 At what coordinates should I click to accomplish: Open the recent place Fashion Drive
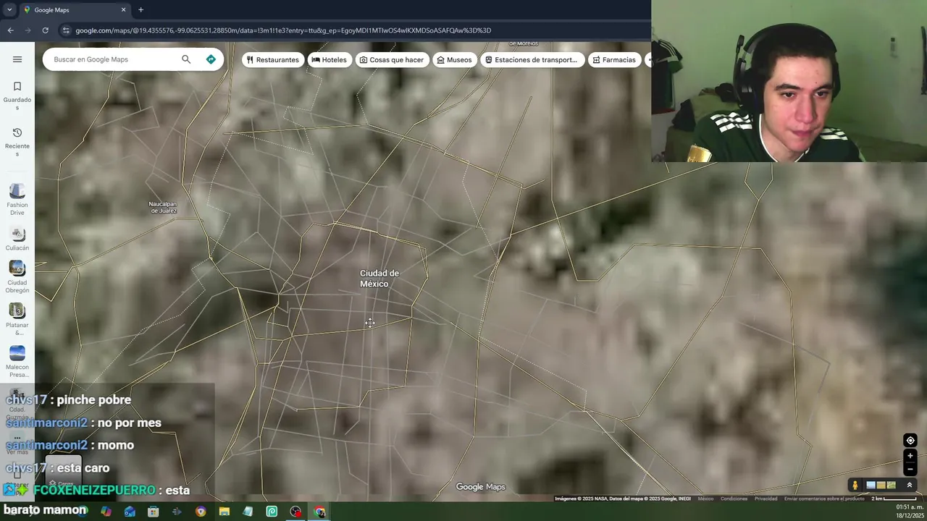[17, 200]
